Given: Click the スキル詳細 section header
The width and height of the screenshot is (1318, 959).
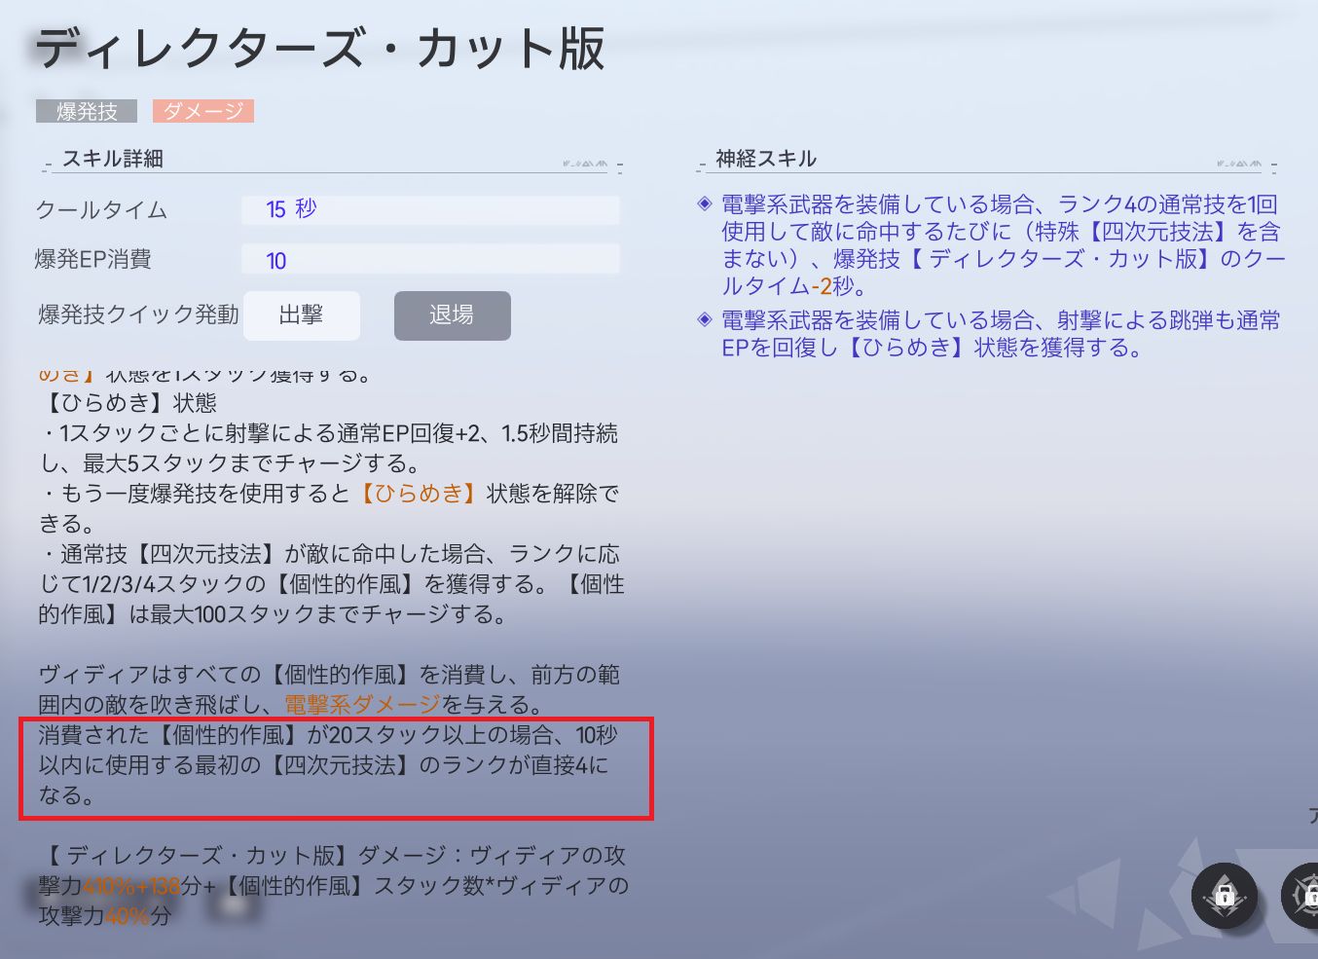Looking at the screenshot, I should tap(112, 159).
